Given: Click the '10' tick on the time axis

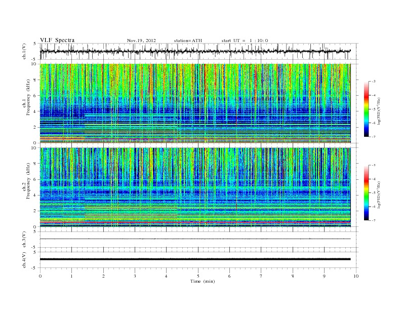Looking at the screenshot, I should coord(356,276).
